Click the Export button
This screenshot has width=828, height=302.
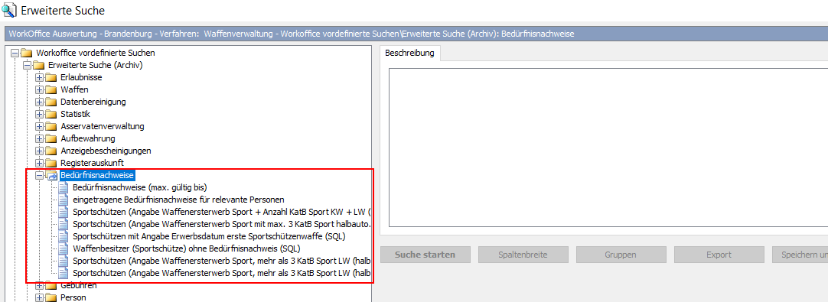pyautogui.click(x=719, y=255)
